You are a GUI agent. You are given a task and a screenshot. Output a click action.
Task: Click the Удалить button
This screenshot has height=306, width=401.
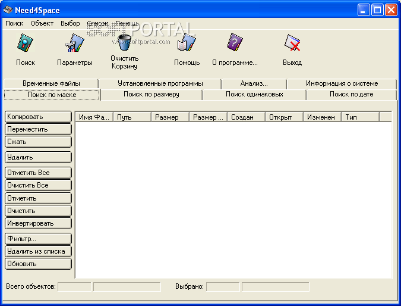tap(38, 157)
